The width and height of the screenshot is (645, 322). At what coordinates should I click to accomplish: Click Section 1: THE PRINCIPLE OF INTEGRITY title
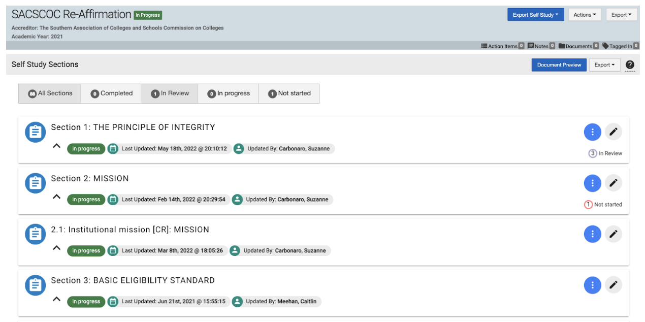(x=133, y=127)
